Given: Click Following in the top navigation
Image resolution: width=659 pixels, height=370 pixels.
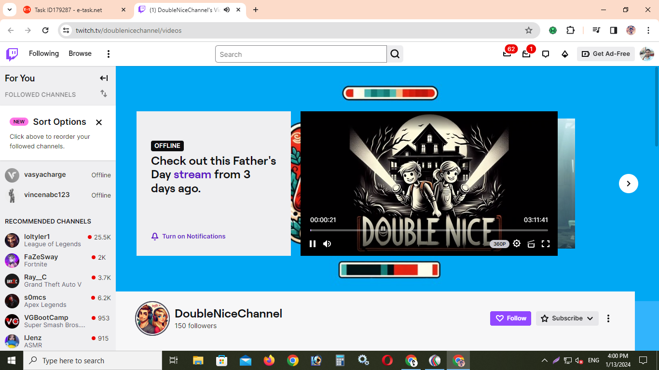Looking at the screenshot, I should tap(44, 53).
